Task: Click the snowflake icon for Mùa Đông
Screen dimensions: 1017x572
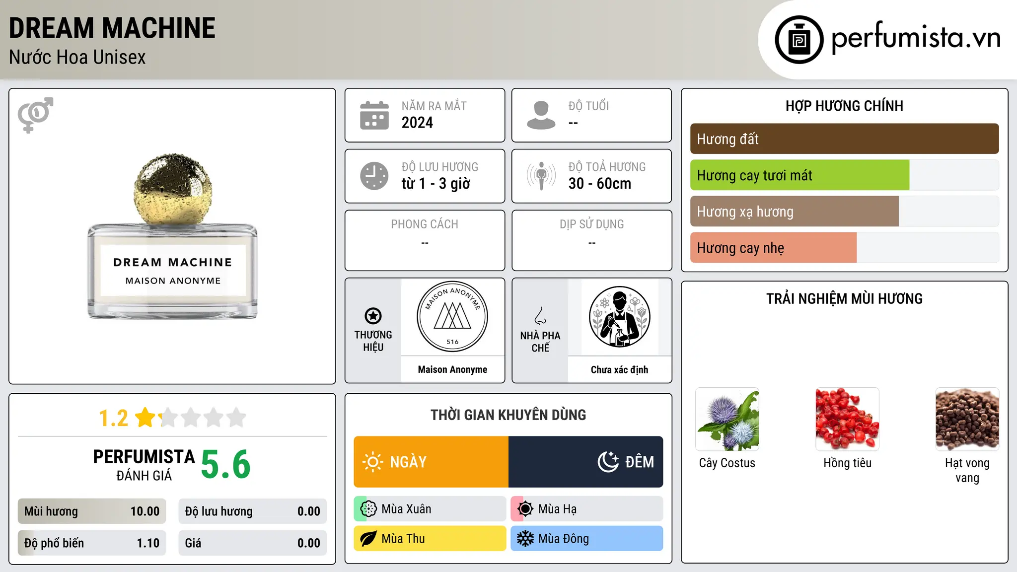Action: click(x=525, y=539)
